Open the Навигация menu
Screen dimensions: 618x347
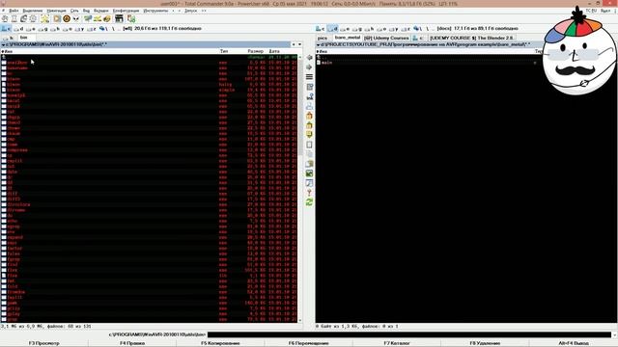(56, 11)
